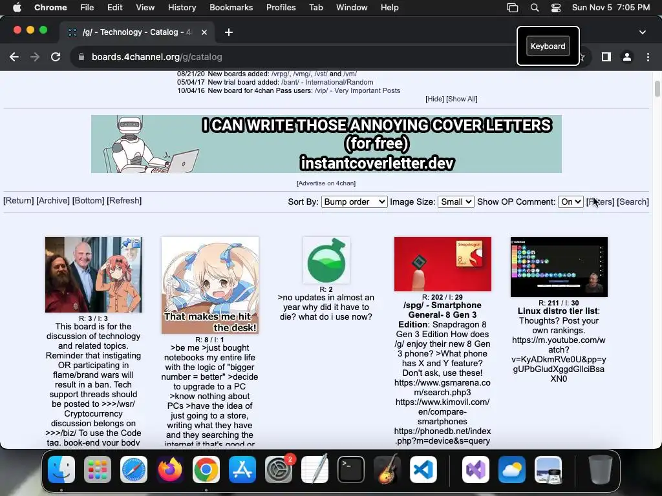Viewport: 662px width, 496px height.
Task: Toggle the Chrome side panel icon
Action: click(606, 57)
